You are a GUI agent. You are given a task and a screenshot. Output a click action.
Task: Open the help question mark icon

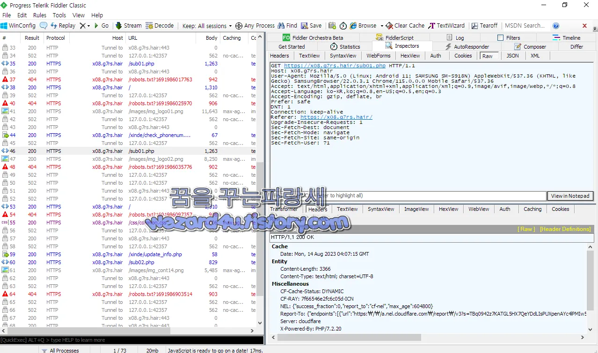pos(556,26)
